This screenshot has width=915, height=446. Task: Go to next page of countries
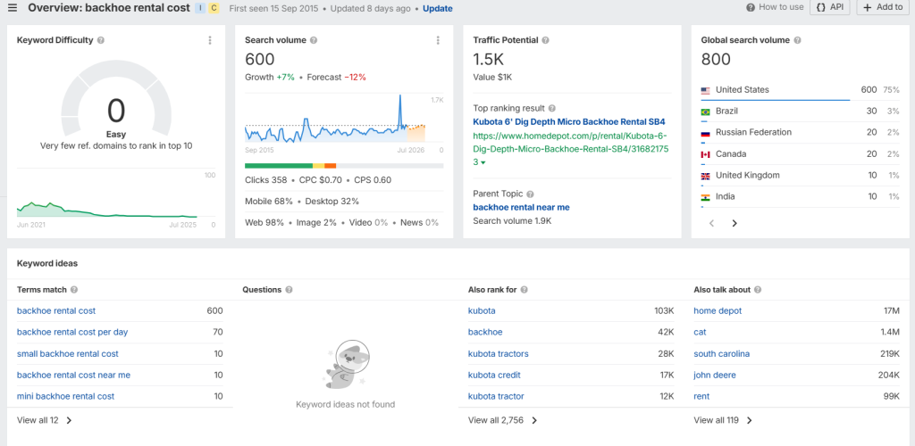tap(735, 223)
